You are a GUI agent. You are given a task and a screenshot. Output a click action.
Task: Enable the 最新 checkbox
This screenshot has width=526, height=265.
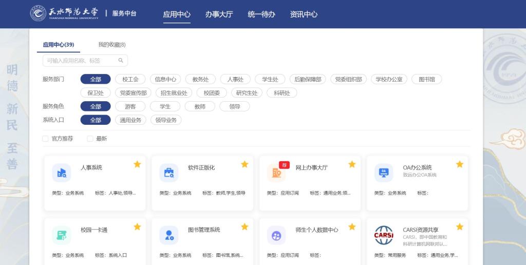click(90, 139)
